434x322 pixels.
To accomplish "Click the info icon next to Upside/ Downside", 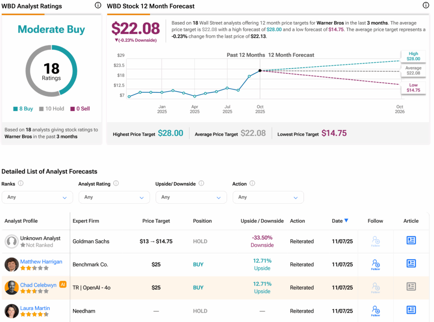I will (201, 184).
